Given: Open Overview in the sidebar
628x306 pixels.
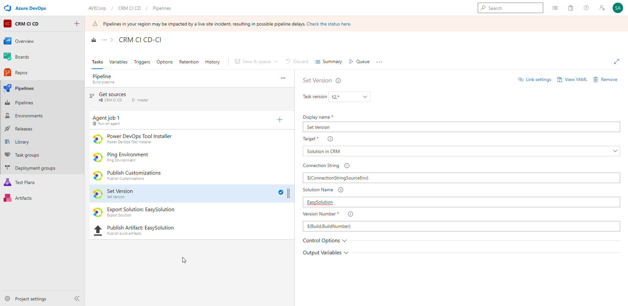Looking at the screenshot, I should 42,41.
